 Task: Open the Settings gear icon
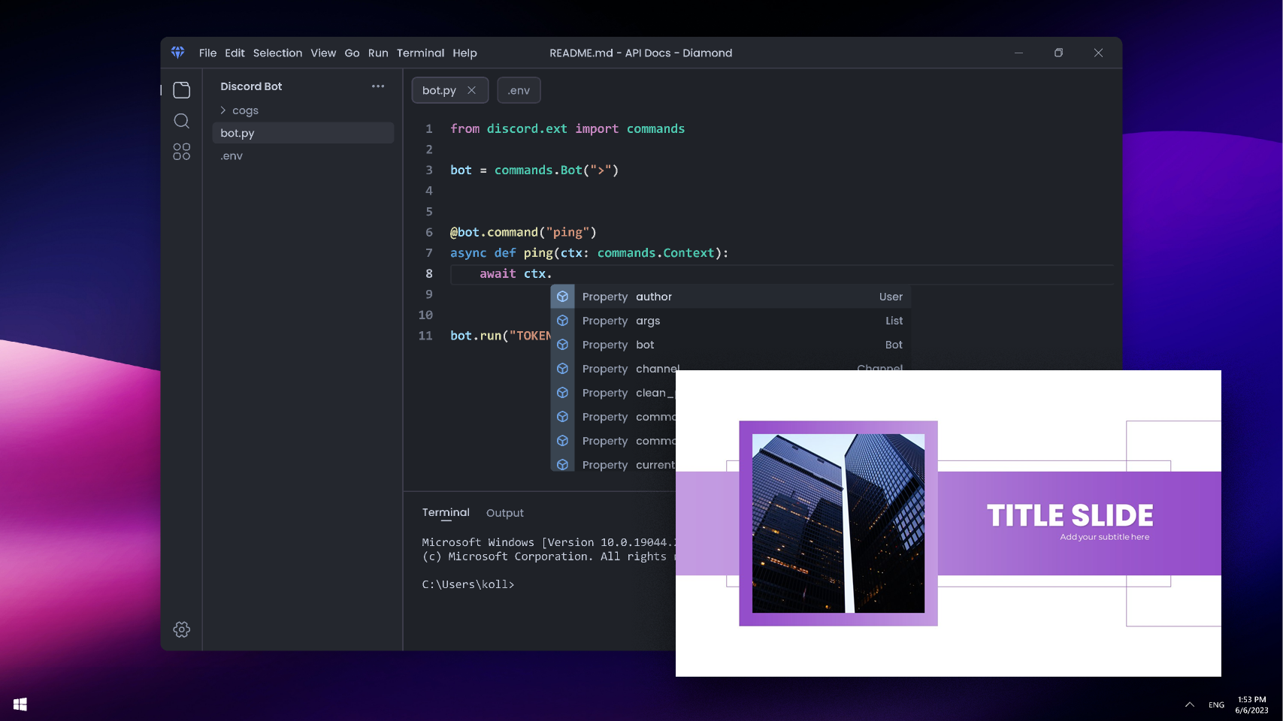click(x=181, y=629)
